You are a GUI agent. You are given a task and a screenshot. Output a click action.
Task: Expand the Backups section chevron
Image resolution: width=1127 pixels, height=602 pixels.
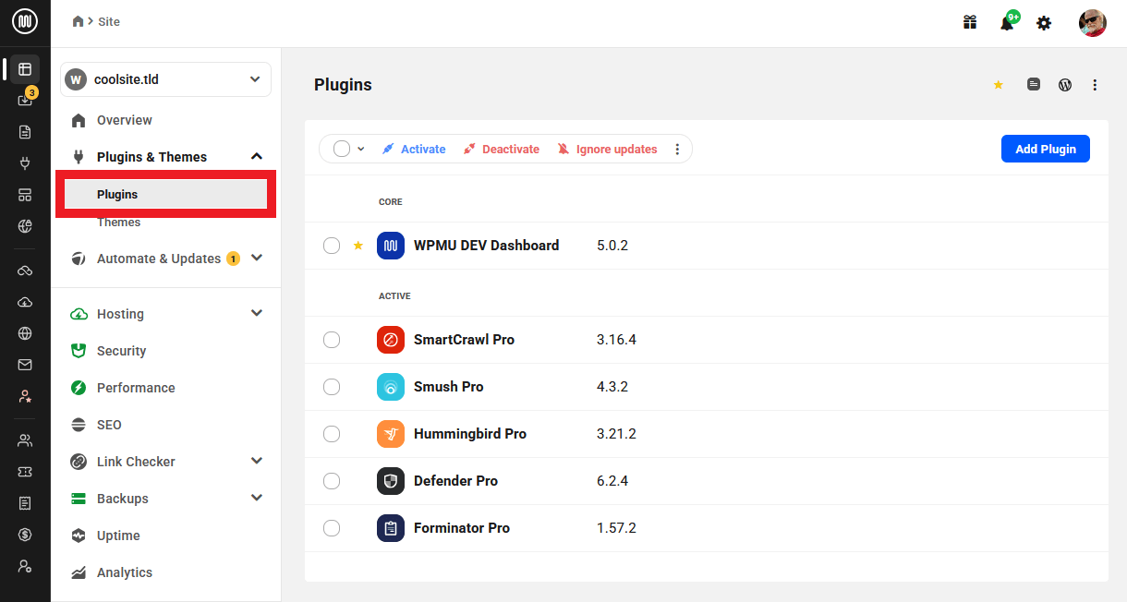click(257, 499)
